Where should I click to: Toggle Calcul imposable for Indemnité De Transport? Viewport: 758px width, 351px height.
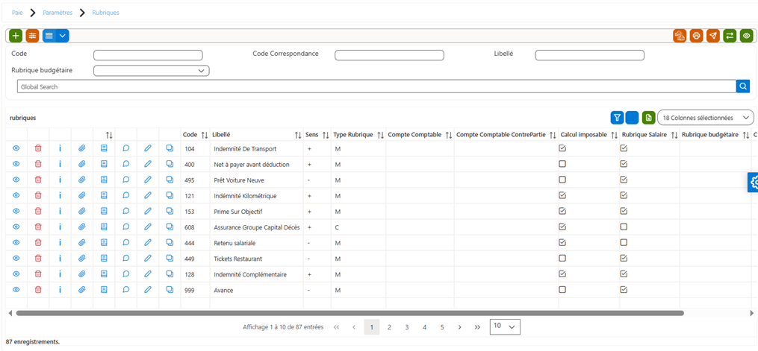pos(562,148)
